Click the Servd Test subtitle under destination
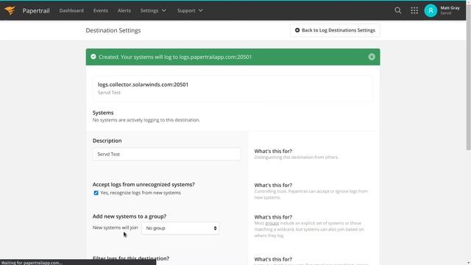The image size is (471, 265). [x=109, y=93]
